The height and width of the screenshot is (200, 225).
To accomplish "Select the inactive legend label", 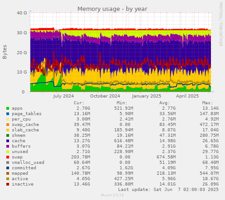I will coord(23,184).
